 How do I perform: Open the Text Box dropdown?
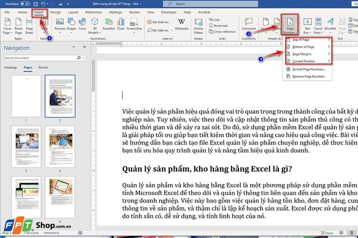[x=307, y=26]
